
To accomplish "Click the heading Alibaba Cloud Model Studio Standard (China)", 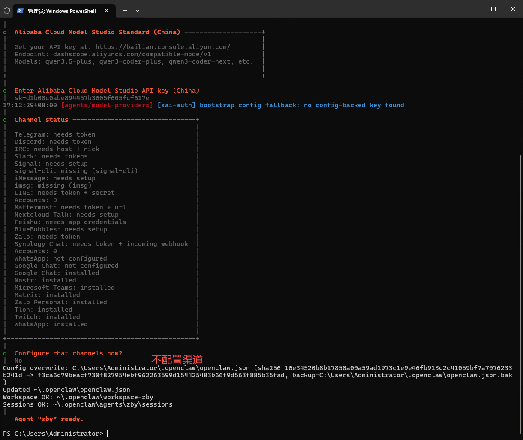I will tap(97, 32).
